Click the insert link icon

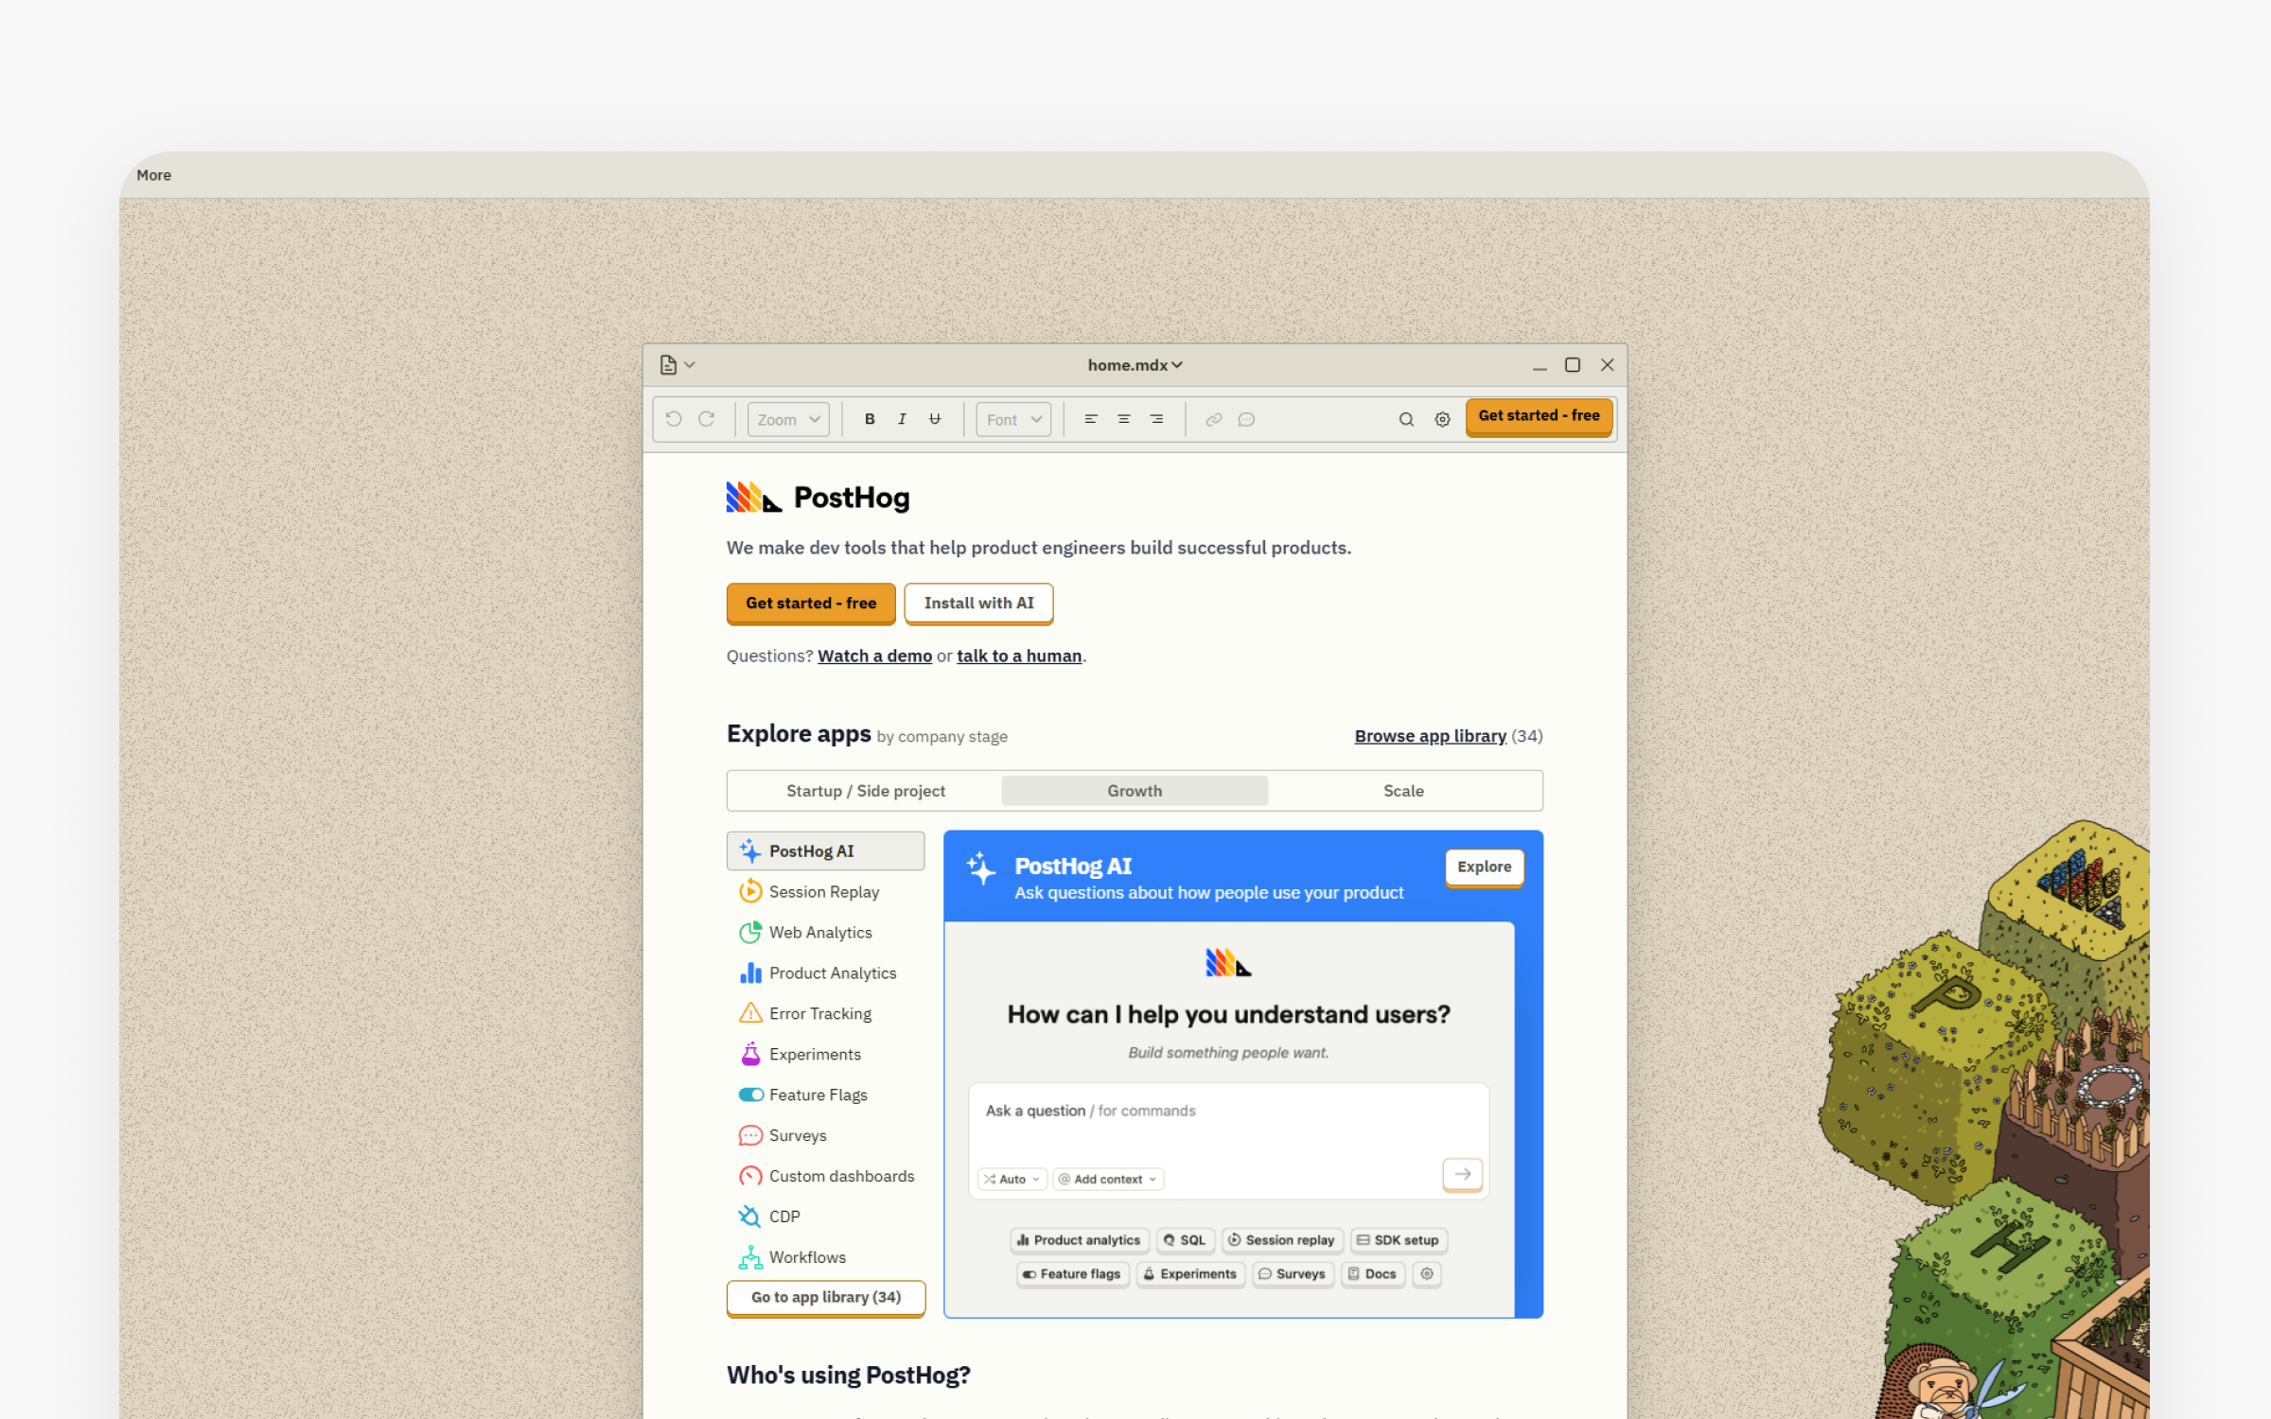tap(1213, 419)
